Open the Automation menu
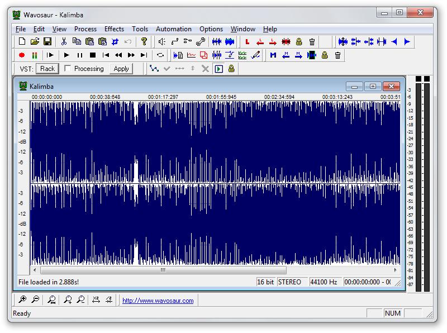 tap(174, 29)
